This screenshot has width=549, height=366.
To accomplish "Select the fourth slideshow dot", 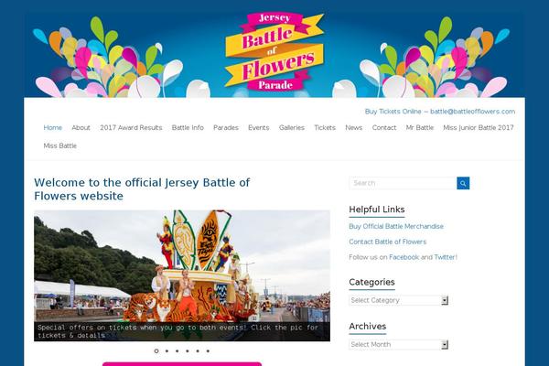I will pyautogui.click(x=188, y=351).
